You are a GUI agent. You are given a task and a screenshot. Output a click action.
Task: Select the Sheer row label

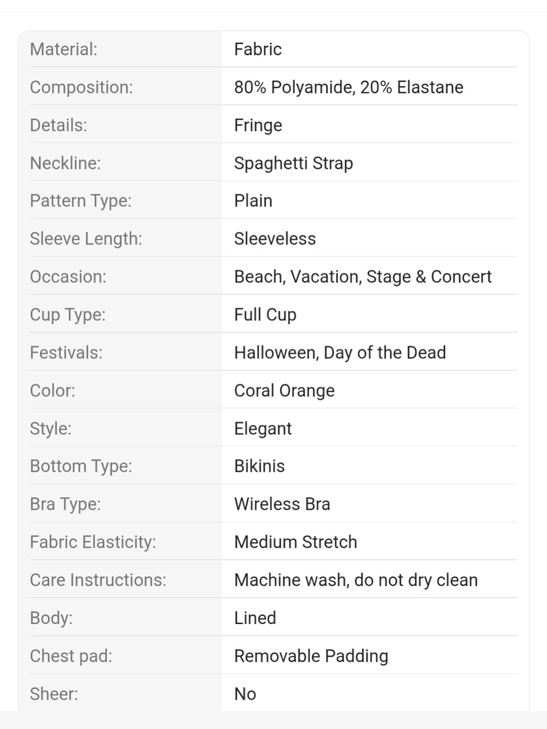(x=54, y=693)
